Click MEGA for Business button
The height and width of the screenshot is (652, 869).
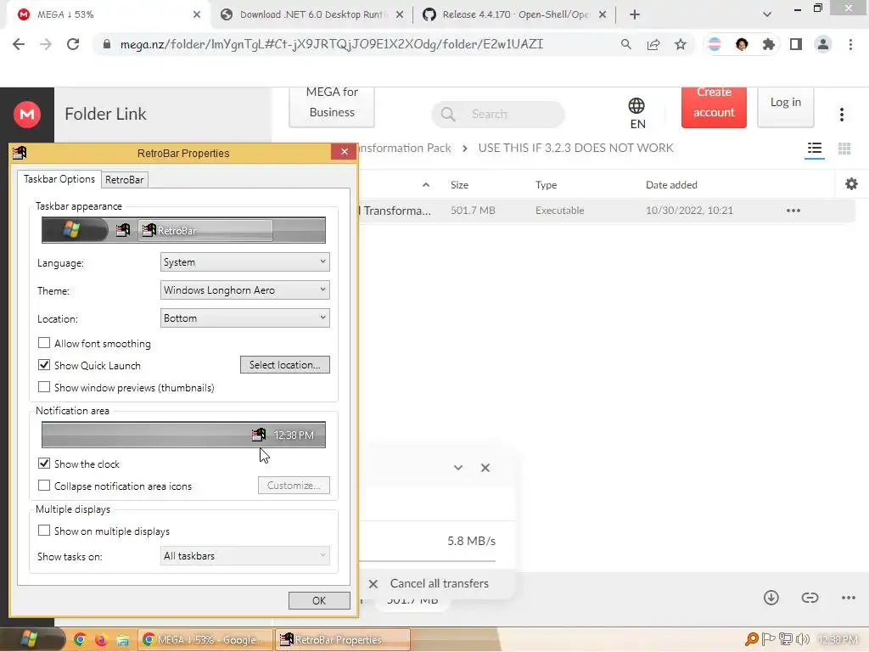click(x=332, y=106)
